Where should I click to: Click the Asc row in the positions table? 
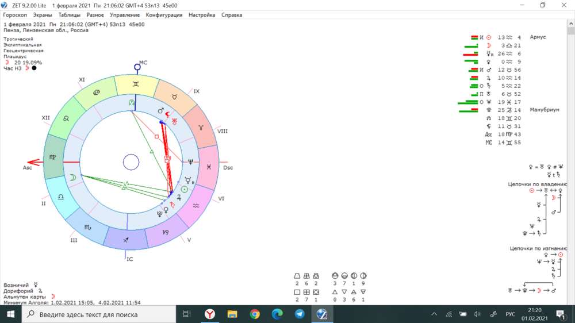tap(503, 134)
